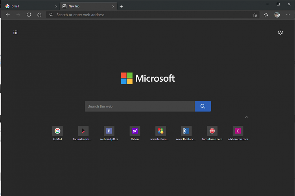Minimize the browser window

(x=267, y=4)
